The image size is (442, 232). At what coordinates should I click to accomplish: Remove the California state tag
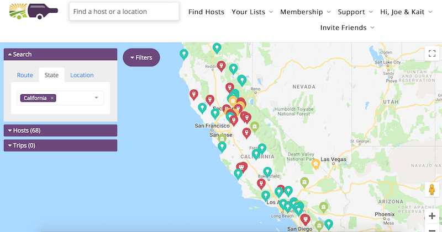click(x=52, y=98)
